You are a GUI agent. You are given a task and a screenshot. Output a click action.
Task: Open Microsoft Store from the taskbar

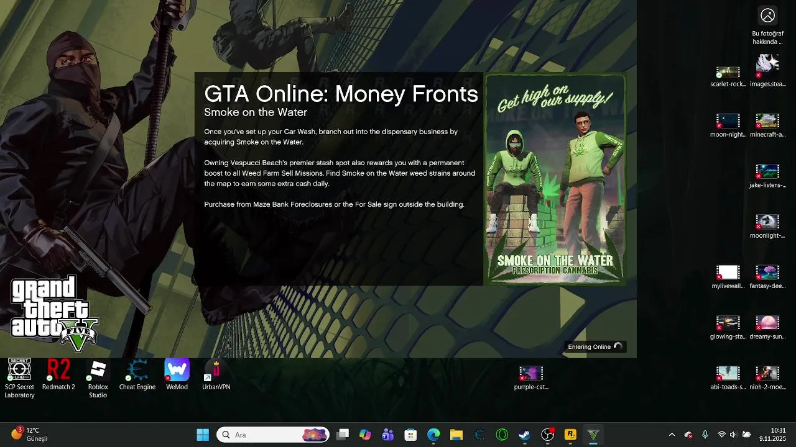click(410, 435)
